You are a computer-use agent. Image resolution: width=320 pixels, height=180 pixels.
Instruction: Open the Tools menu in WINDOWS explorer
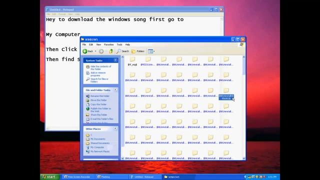coord(119,44)
